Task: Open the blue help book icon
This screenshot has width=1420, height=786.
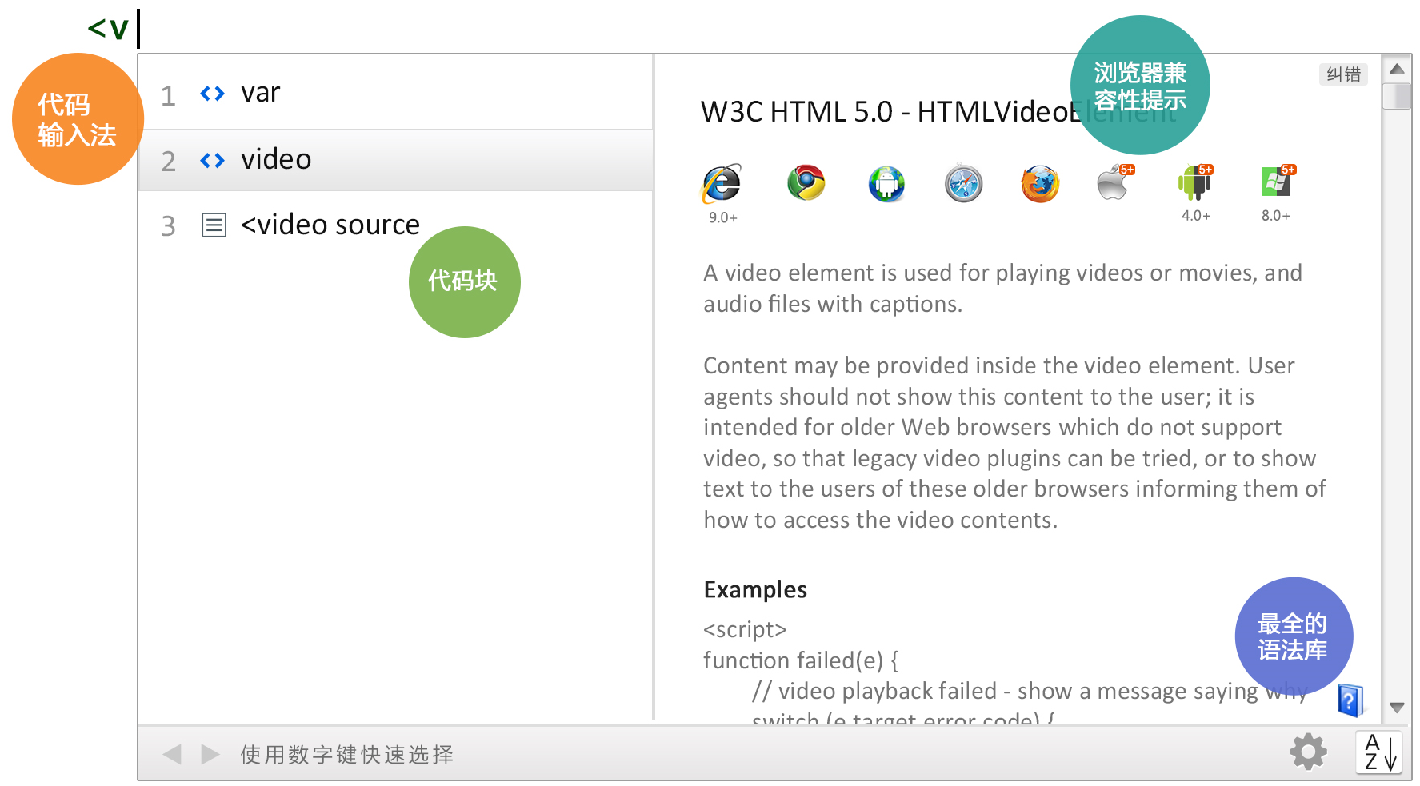Action: (x=1350, y=701)
